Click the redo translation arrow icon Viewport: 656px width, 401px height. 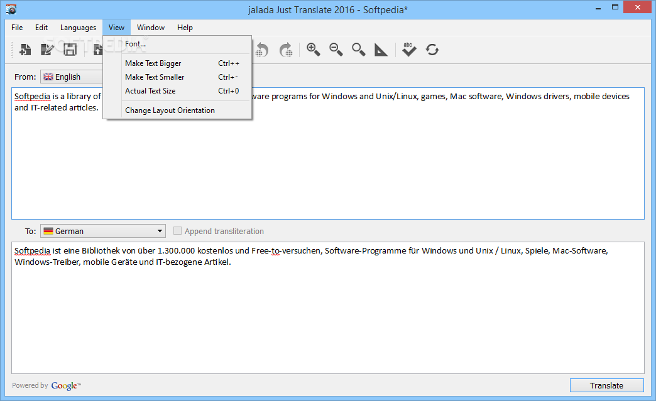(x=286, y=50)
